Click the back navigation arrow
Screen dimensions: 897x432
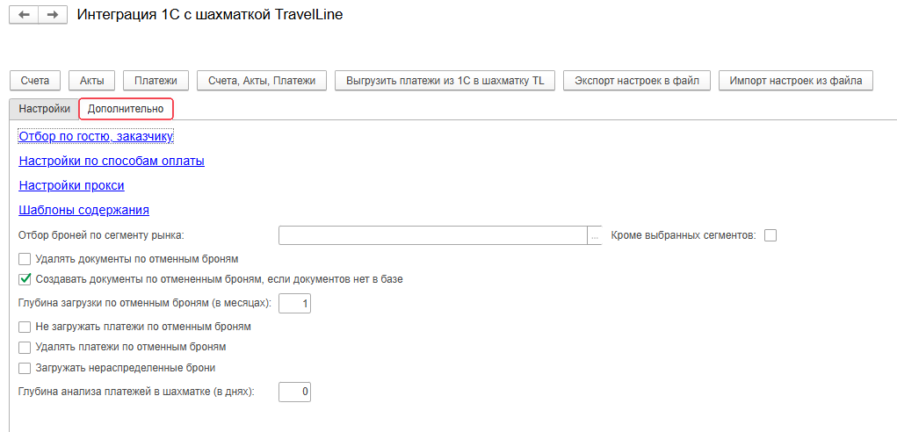tap(25, 15)
